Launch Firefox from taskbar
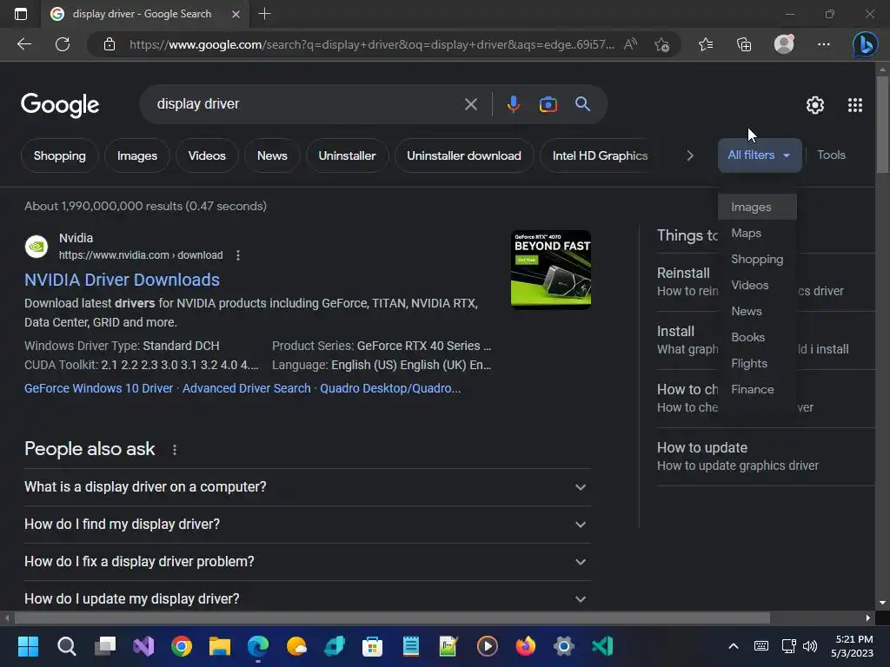Screen dimensions: 890x667 (526, 646)
